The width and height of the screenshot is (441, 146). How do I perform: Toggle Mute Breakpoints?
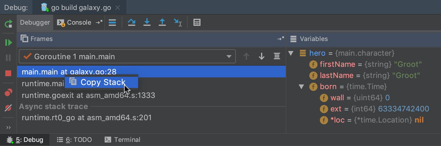tap(9, 108)
